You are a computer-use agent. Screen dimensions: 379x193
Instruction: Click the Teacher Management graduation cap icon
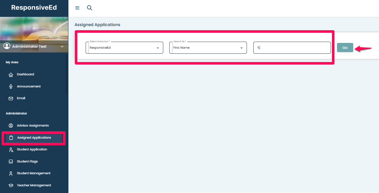(x=11, y=185)
